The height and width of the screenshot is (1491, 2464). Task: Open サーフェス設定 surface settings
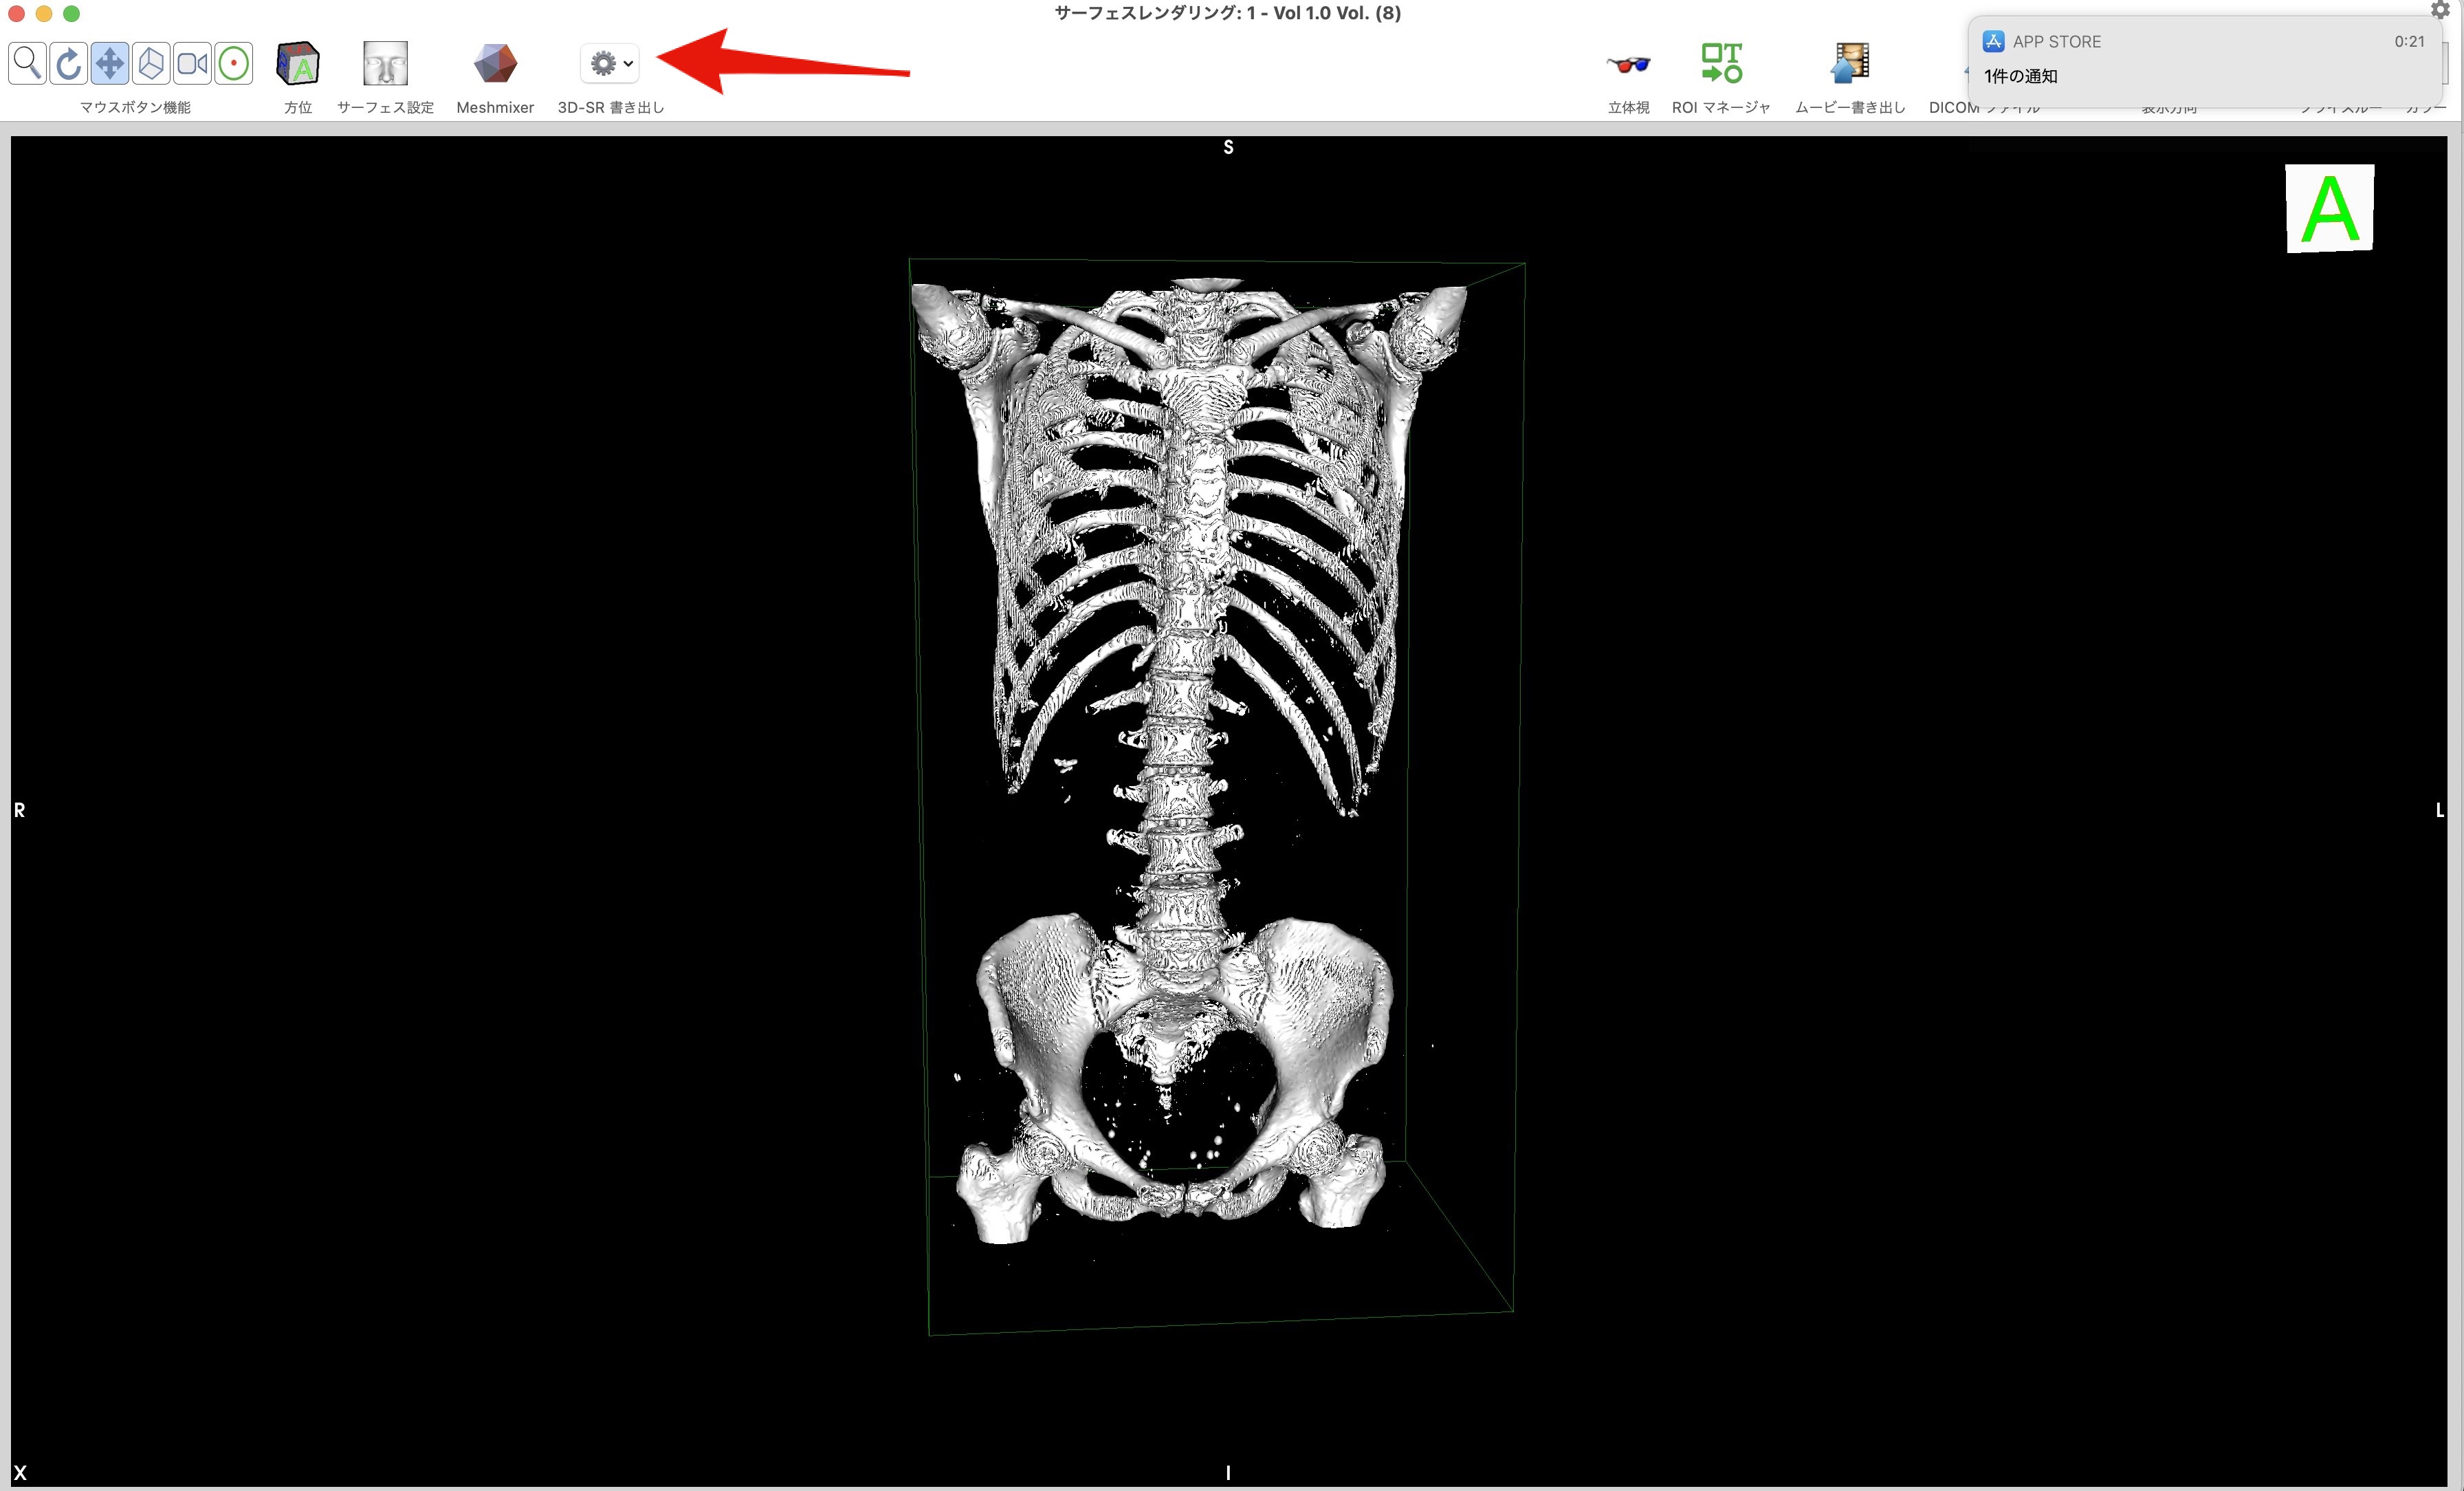click(x=385, y=64)
